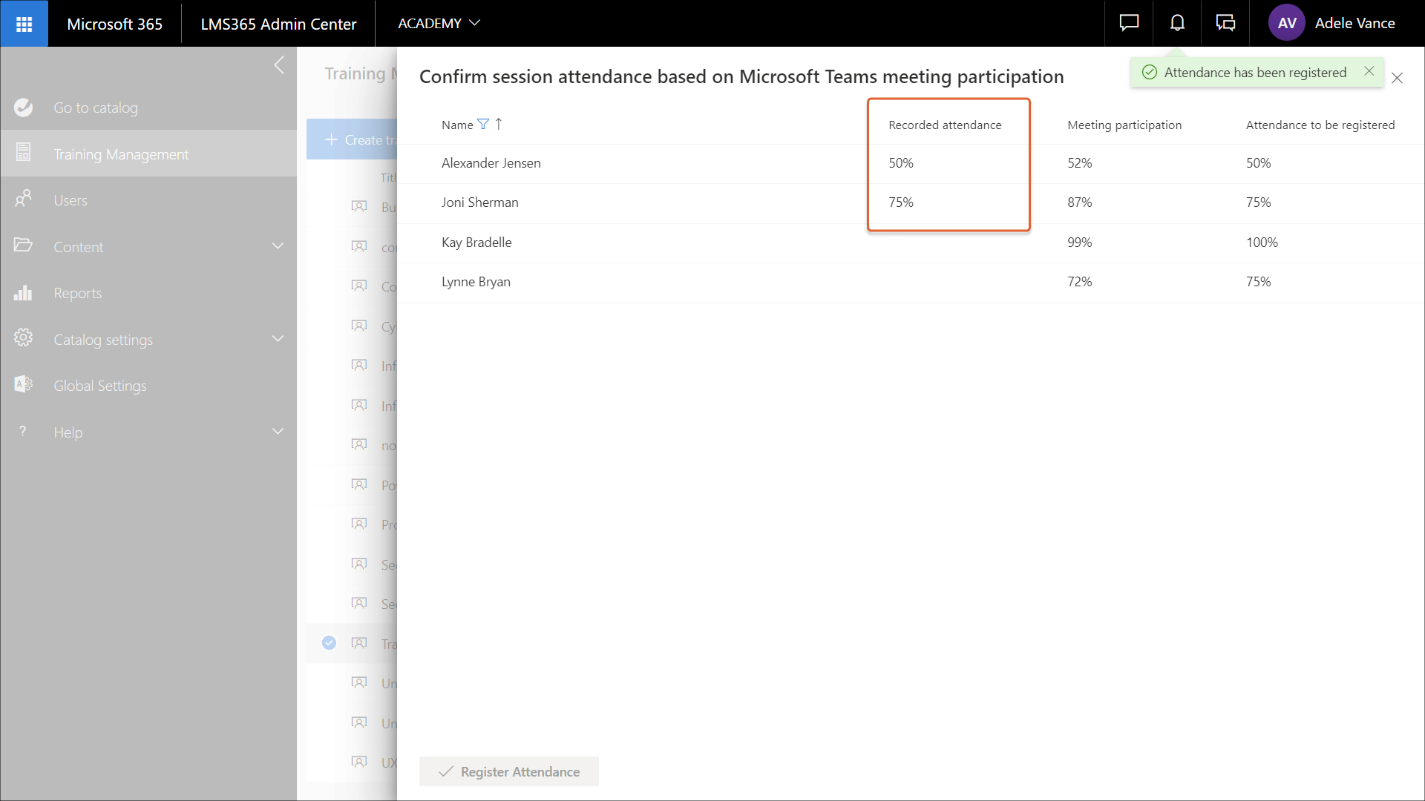Click the Name column filter icon

coord(483,125)
